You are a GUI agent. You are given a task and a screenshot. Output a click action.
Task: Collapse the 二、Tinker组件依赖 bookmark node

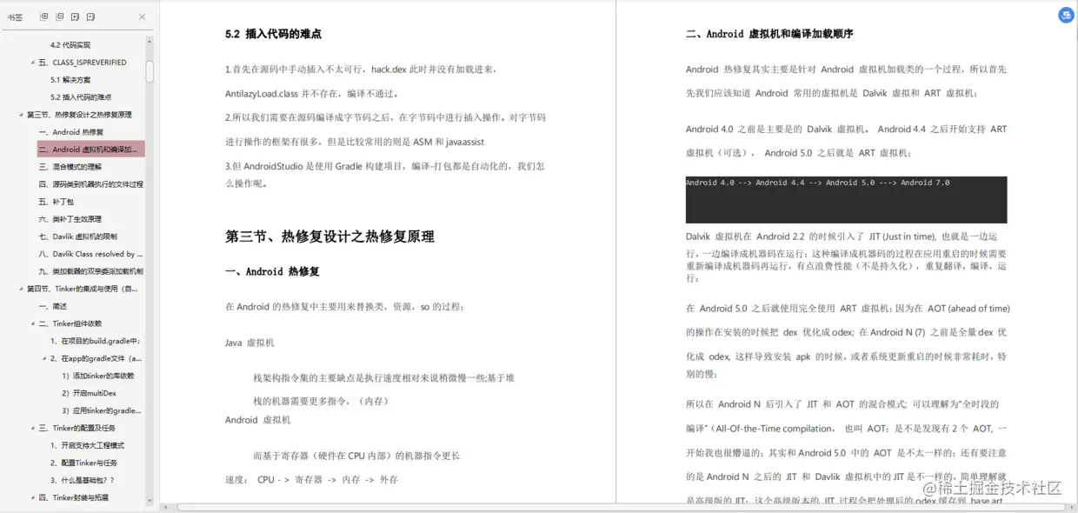coord(33,323)
